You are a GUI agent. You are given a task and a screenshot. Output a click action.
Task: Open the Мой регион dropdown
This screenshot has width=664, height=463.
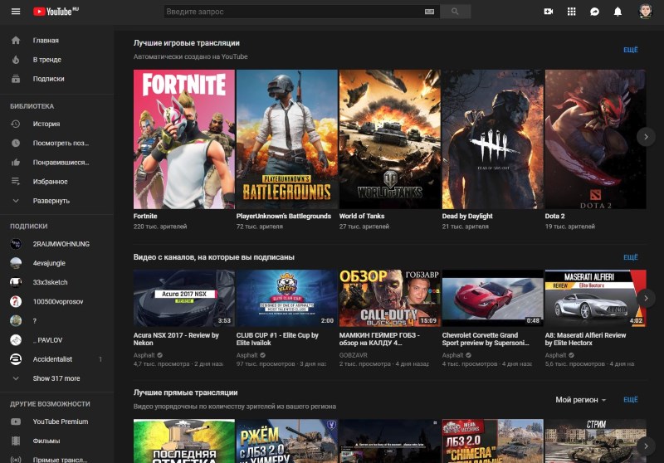coord(580,400)
